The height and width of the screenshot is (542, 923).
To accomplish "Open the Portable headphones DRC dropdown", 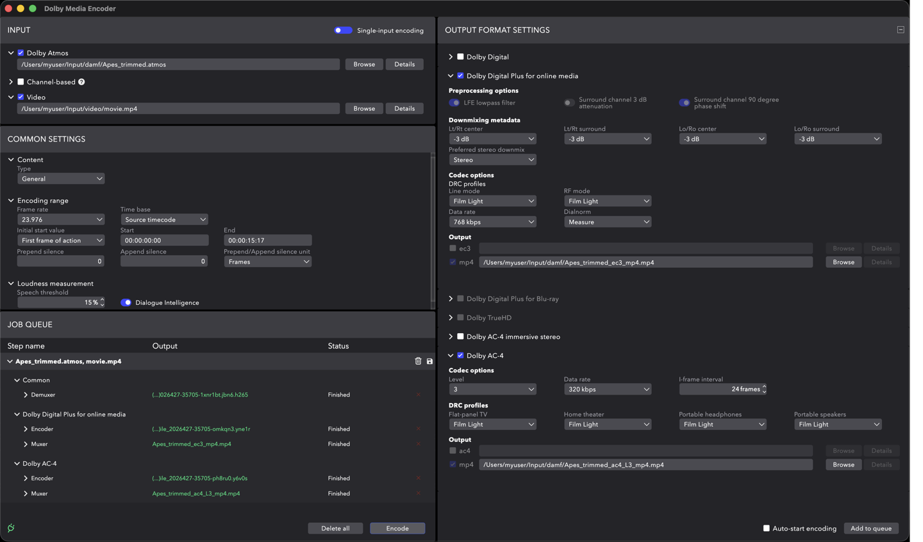I will 722,424.
